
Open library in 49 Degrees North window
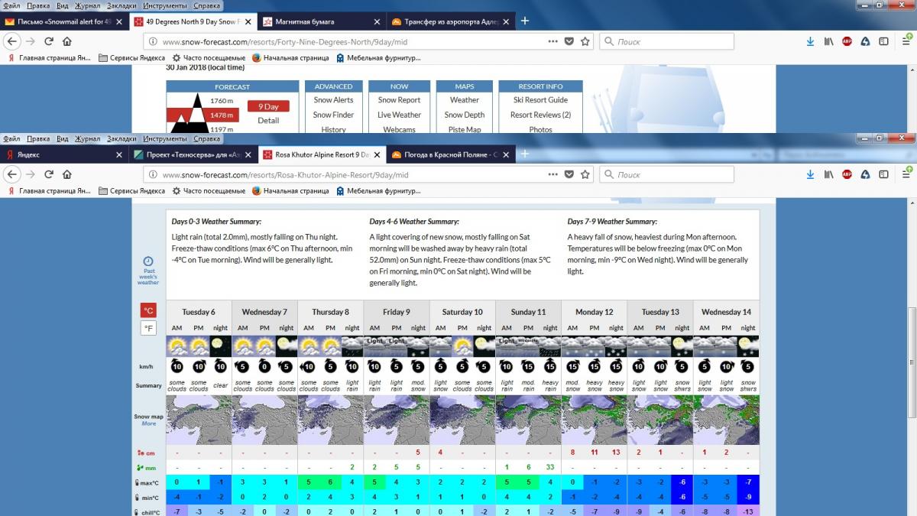pyautogui.click(x=828, y=41)
